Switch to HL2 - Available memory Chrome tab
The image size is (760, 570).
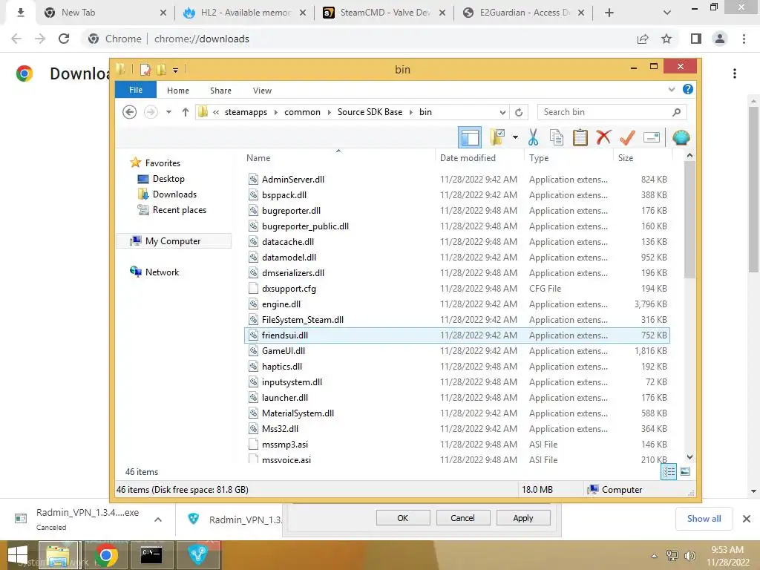(245, 13)
